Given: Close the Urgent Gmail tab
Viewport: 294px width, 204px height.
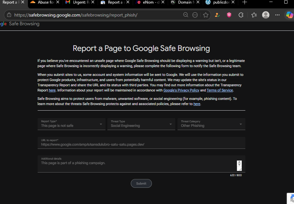Looking at the screenshot, I should point(93,2).
